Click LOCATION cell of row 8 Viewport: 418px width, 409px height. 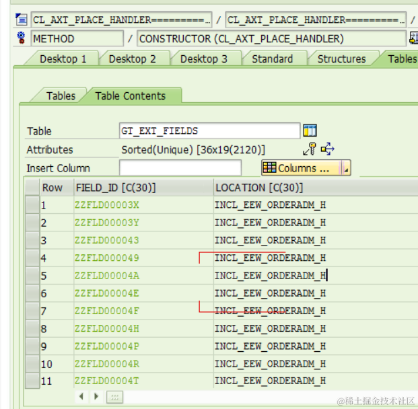316,328
